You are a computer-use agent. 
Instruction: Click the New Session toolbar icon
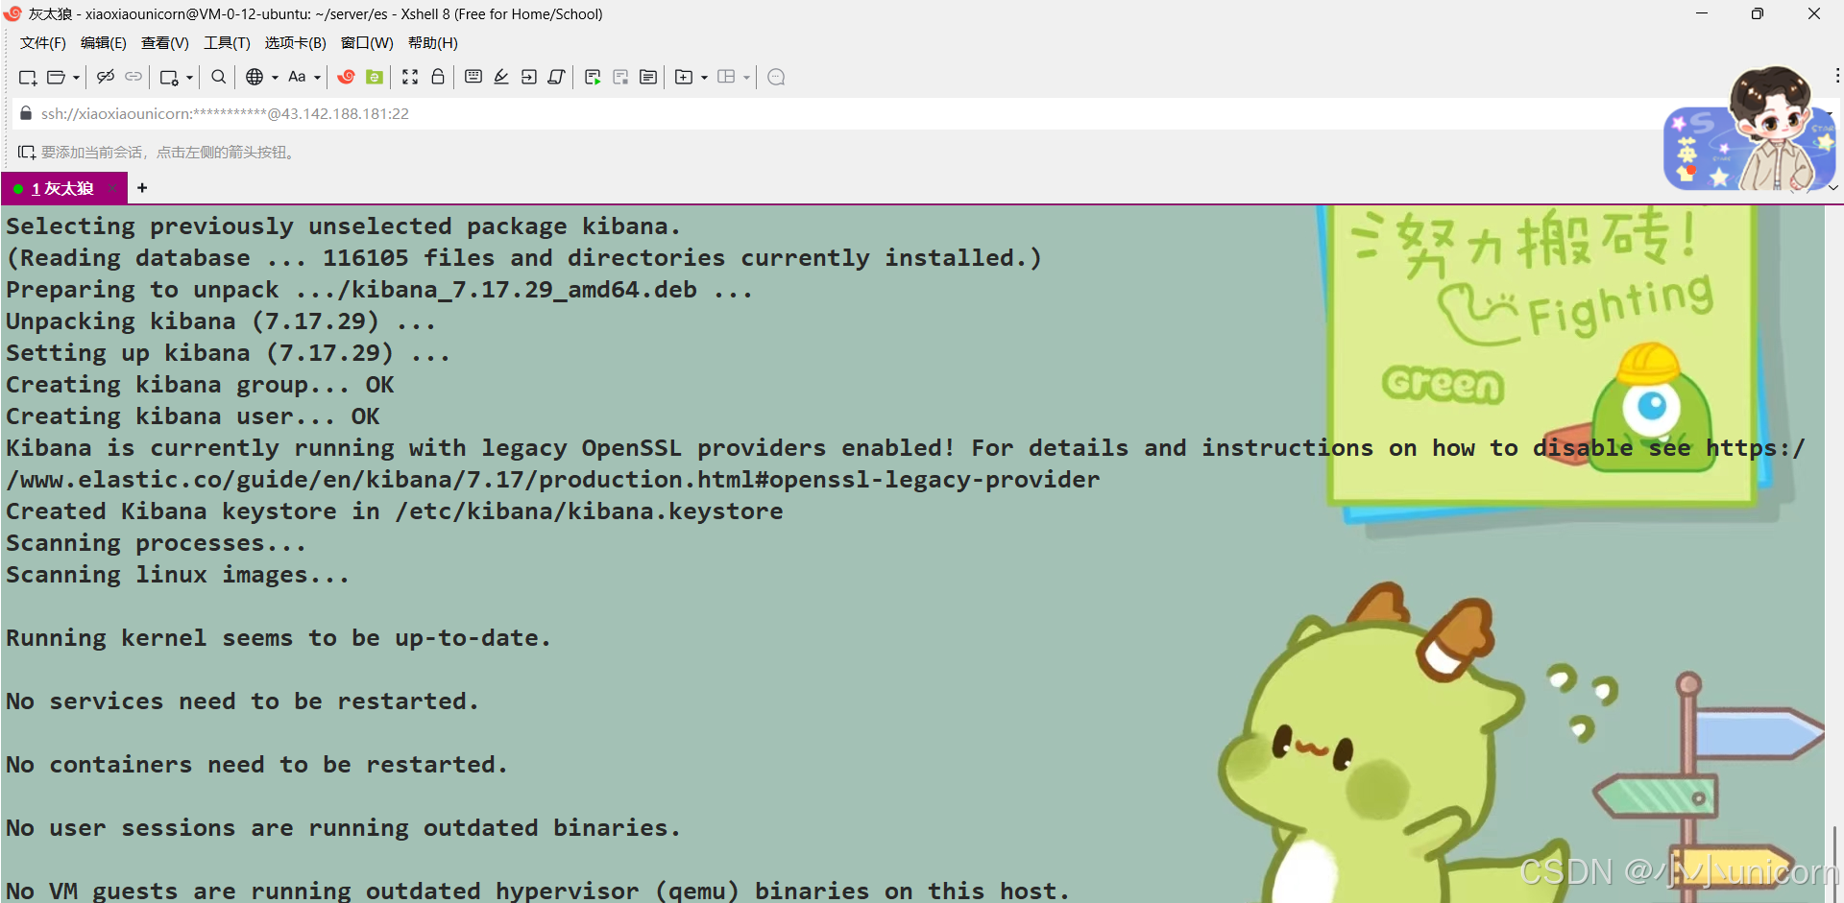[28, 78]
